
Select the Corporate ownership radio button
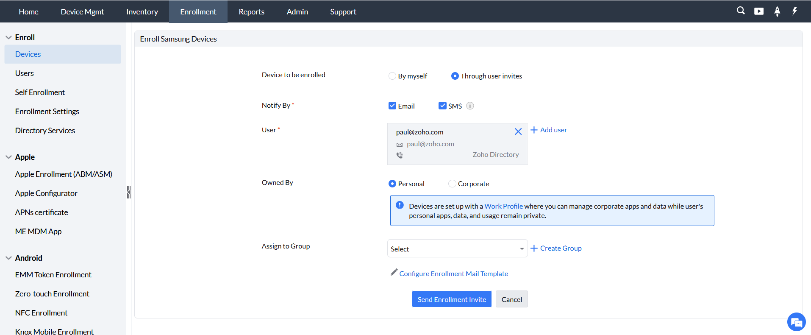pyautogui.click(x=452, y=184)
